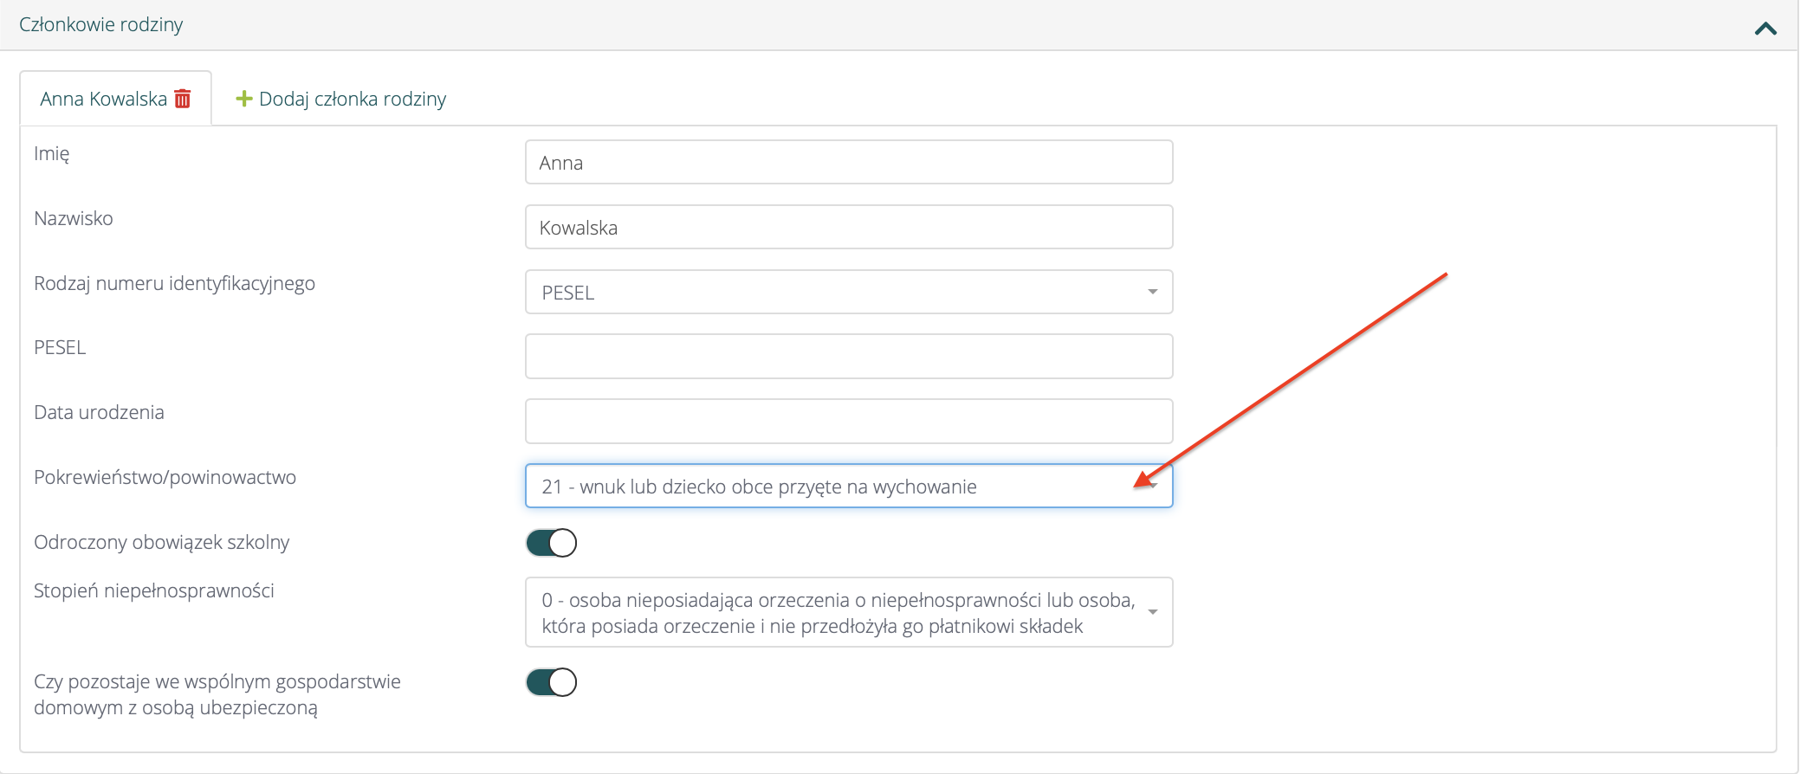Click the Nazwisko field containing Kowalska
The image size is (1800, 774).
click(849, 227)
